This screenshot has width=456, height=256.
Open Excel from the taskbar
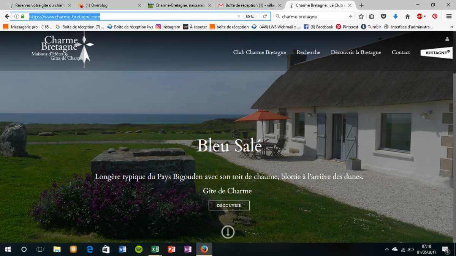(x=155, y=250)
